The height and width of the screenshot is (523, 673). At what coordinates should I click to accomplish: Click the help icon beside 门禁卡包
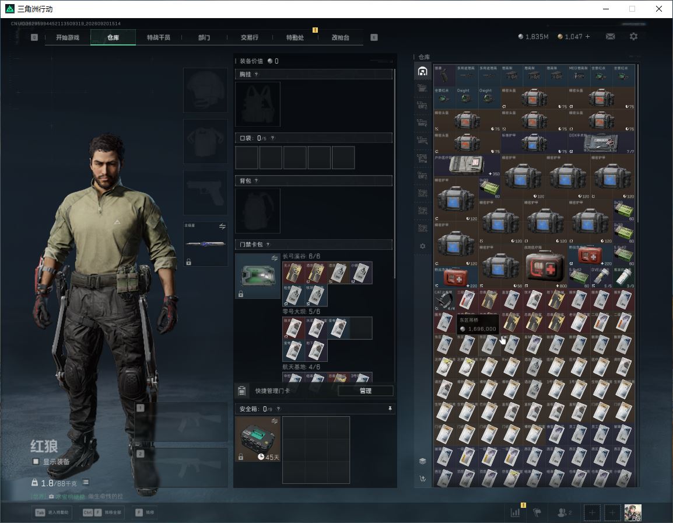coord(268,245)
